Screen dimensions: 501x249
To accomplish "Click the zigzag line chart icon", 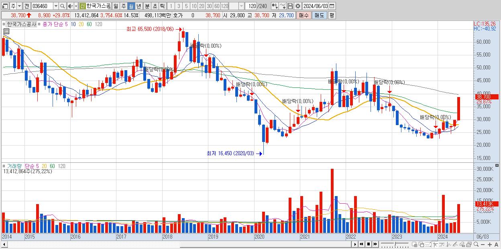I will [449, 244].
